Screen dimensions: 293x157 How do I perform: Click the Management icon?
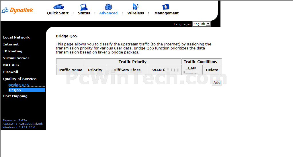[x=166, y=7]
